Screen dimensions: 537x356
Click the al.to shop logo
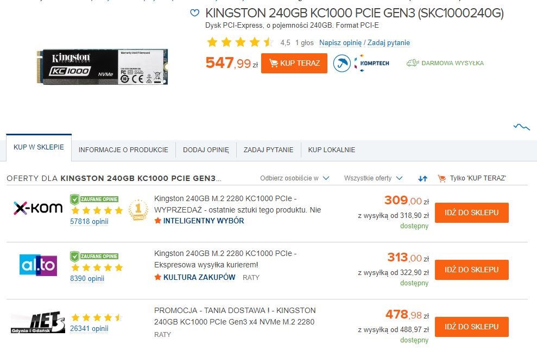[39, 265]
